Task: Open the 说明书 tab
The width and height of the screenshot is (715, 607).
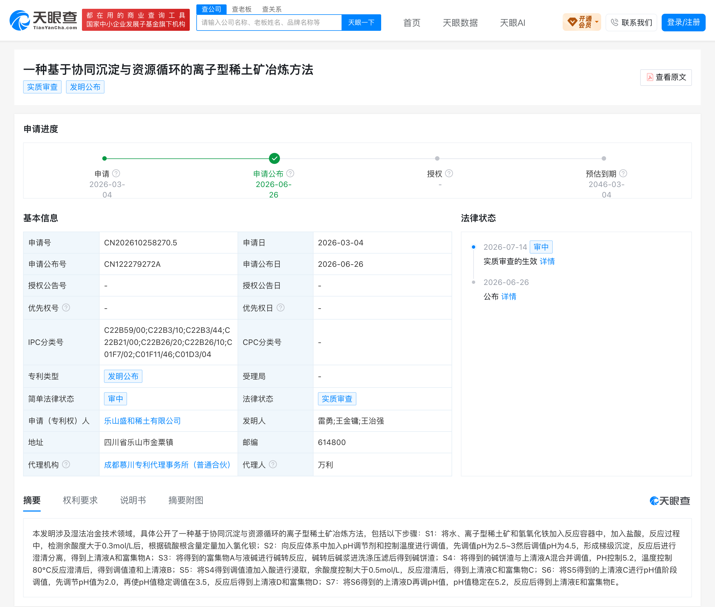Action: tap(133, 500)
